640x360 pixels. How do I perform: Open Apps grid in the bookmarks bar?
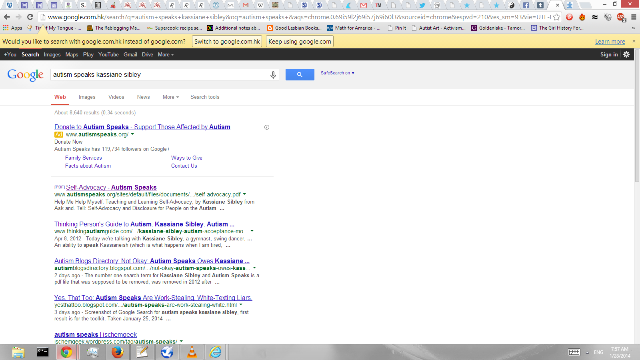[x=12, y=28]
